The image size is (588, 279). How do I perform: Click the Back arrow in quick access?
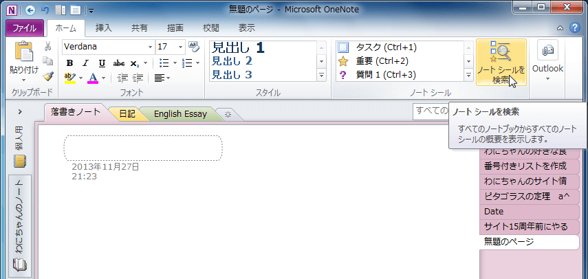click(30, 10)
